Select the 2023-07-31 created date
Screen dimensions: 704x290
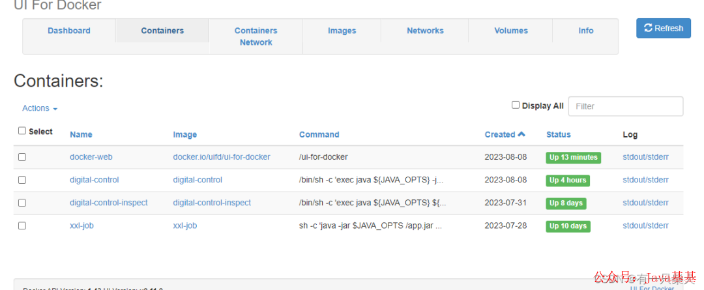[506, 203]
